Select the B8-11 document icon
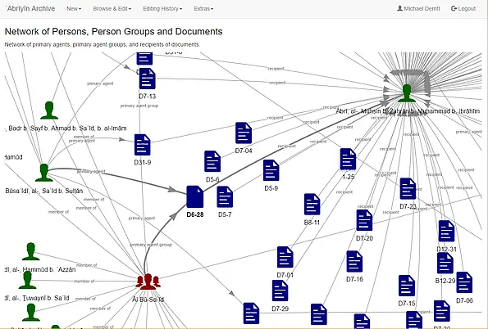The width and height of the screenshot is (488, 329). 312,204
